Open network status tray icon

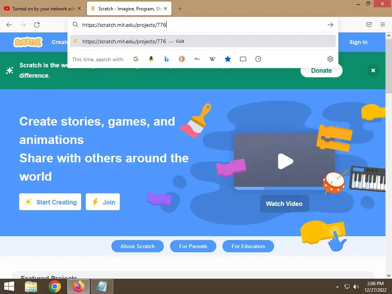click(x=347, y=287)
